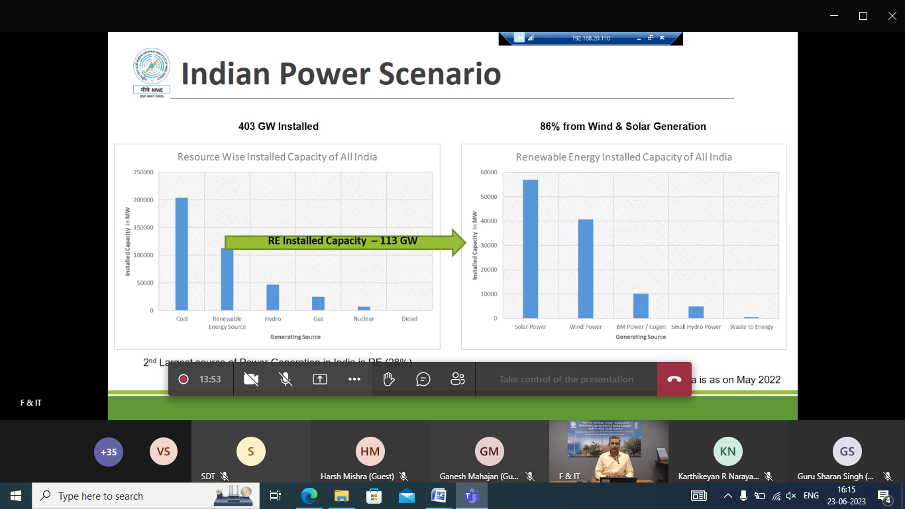Open More actions ellipsis menu
The image size is (905, 509).
point(354,379)
